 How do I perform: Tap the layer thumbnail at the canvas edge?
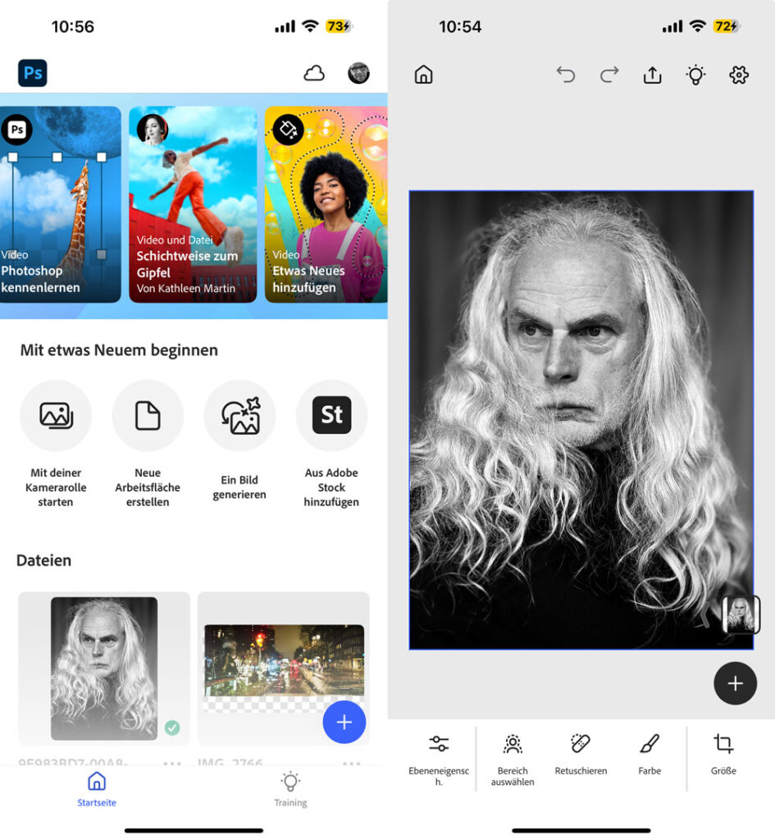click(741, 614)
